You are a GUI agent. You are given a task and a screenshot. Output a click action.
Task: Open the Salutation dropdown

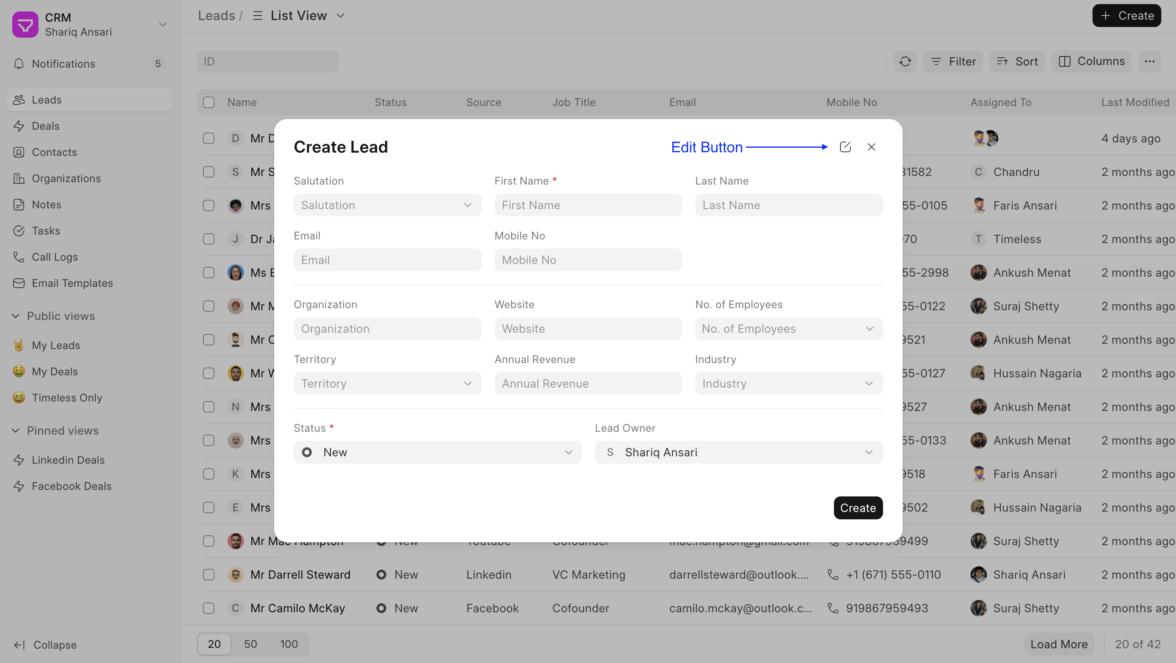pos(387,205)
